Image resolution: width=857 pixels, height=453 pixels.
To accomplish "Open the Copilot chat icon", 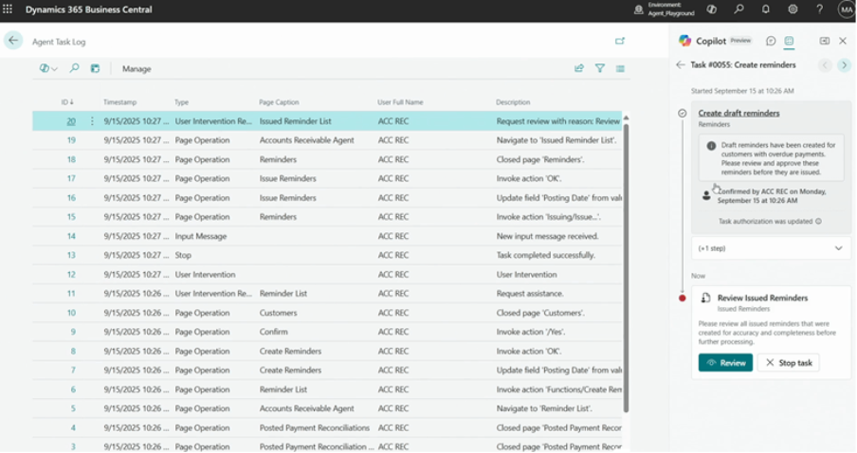I will 771,41.
